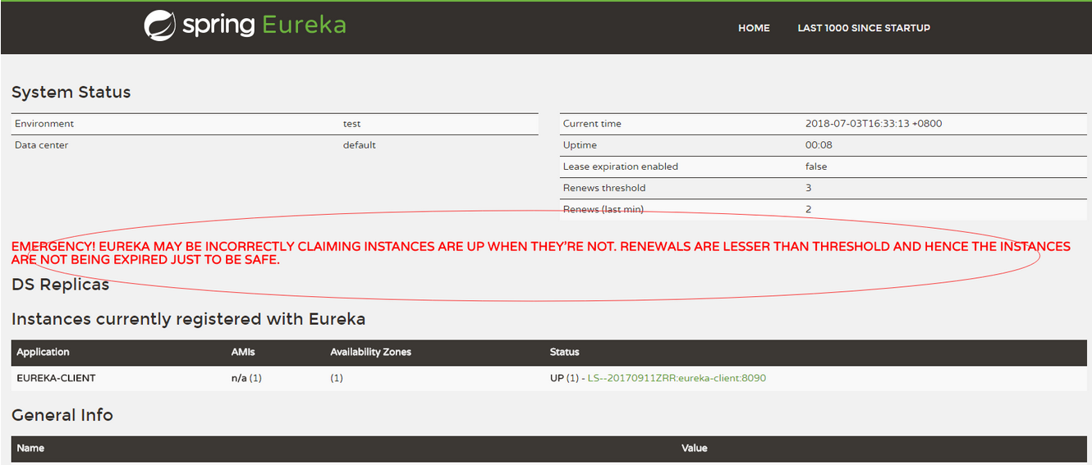Click the Name column header

pos(30,448)
